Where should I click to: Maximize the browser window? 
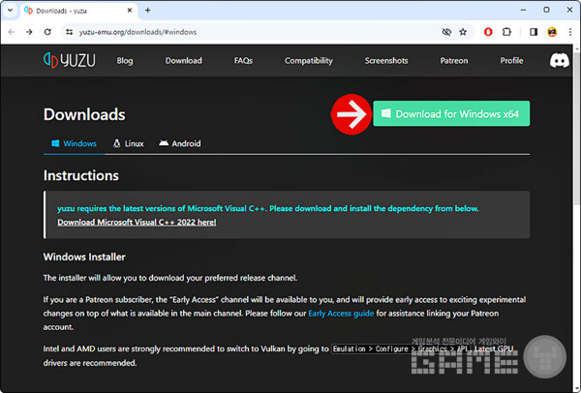click(546, 10)
